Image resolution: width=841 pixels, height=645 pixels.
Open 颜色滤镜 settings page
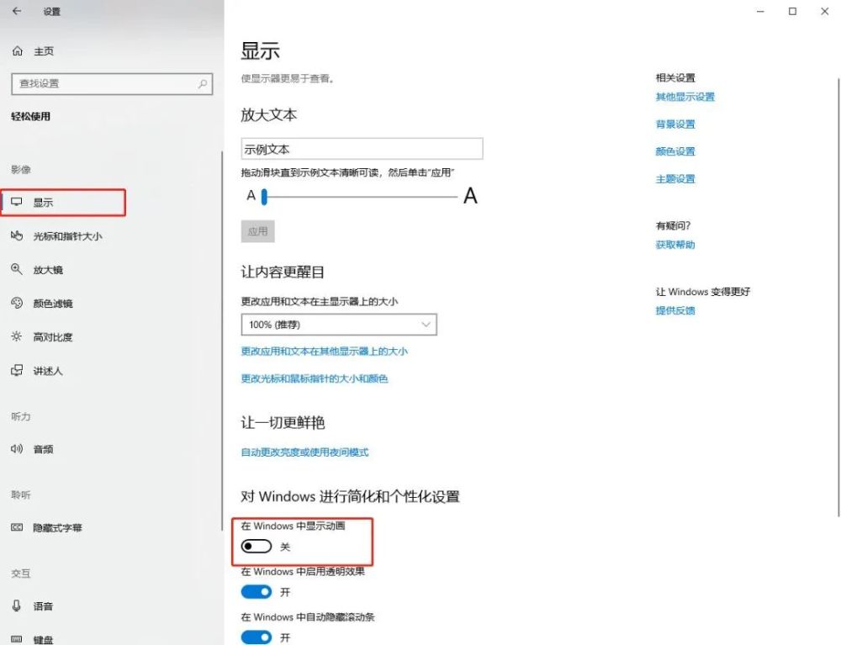point(52,304)
